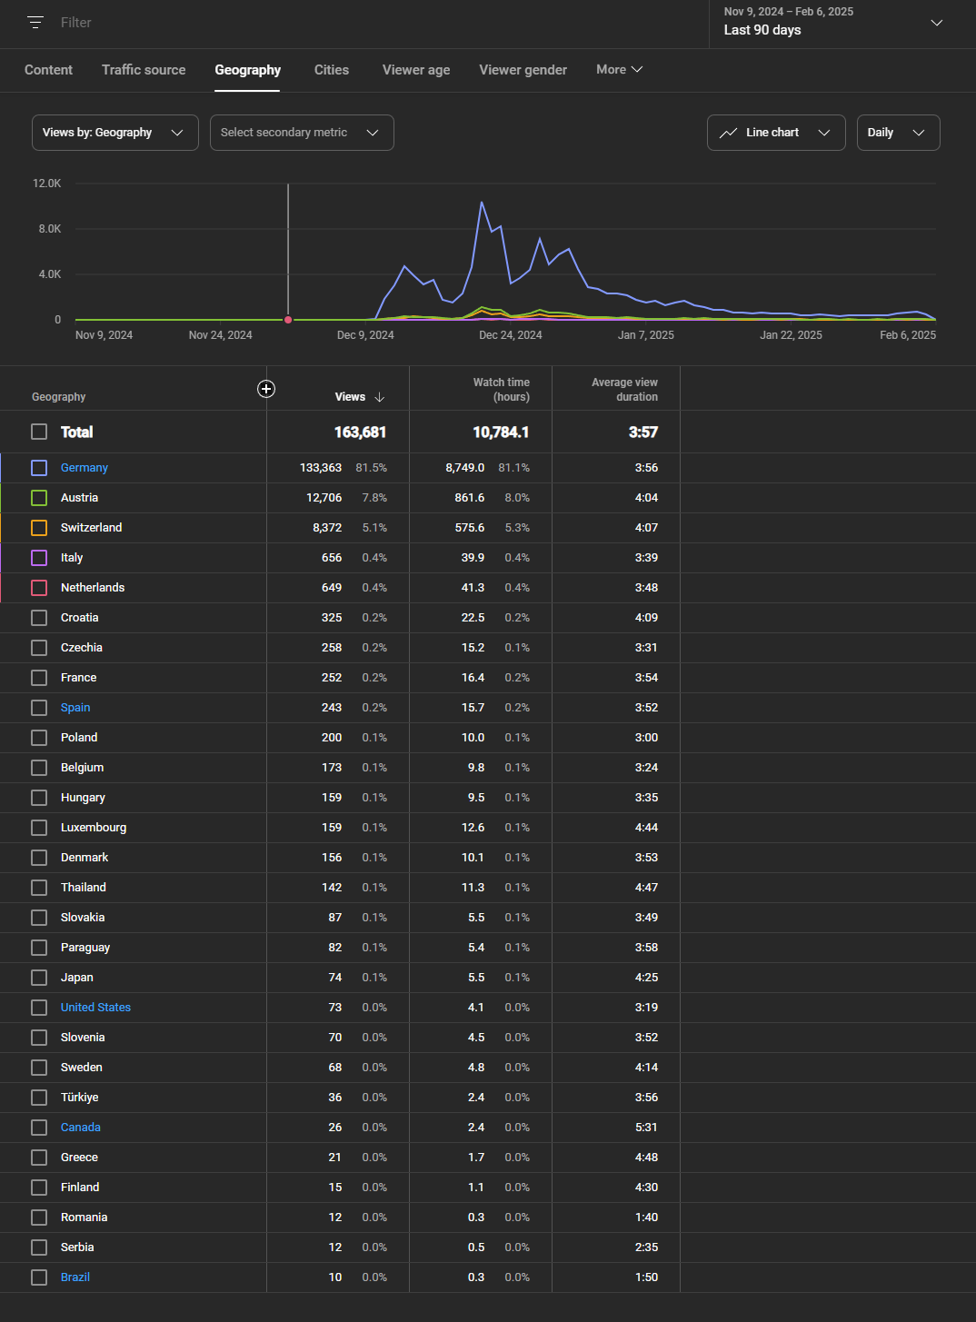Viewport: 976px width, 1322px height.
Task: Click the United States link
Action: (x=95, y=1008)
